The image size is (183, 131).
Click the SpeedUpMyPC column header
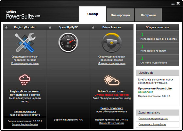pyautogui.click(x=68, y=27)
